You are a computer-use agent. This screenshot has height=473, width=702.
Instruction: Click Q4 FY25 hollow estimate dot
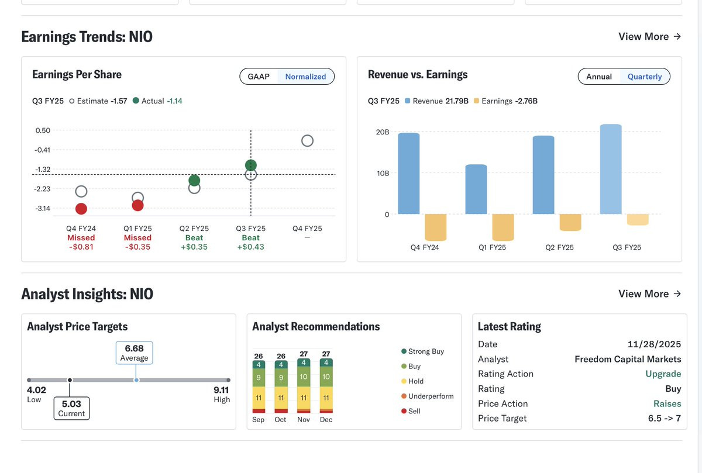point(307,140)
